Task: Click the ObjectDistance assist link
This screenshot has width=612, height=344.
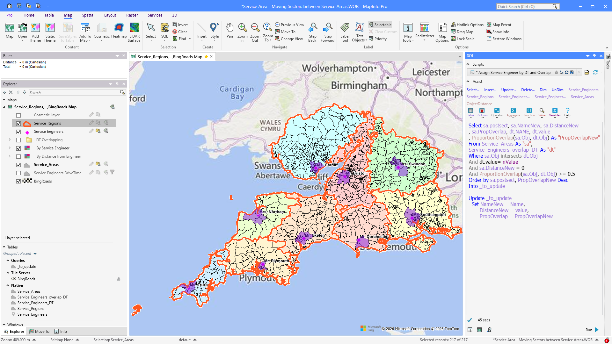Action: (479, 104)
